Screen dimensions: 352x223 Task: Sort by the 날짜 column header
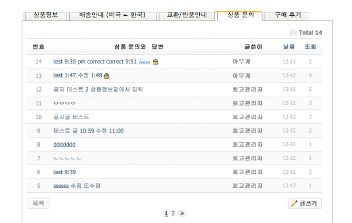click(289, 47)
